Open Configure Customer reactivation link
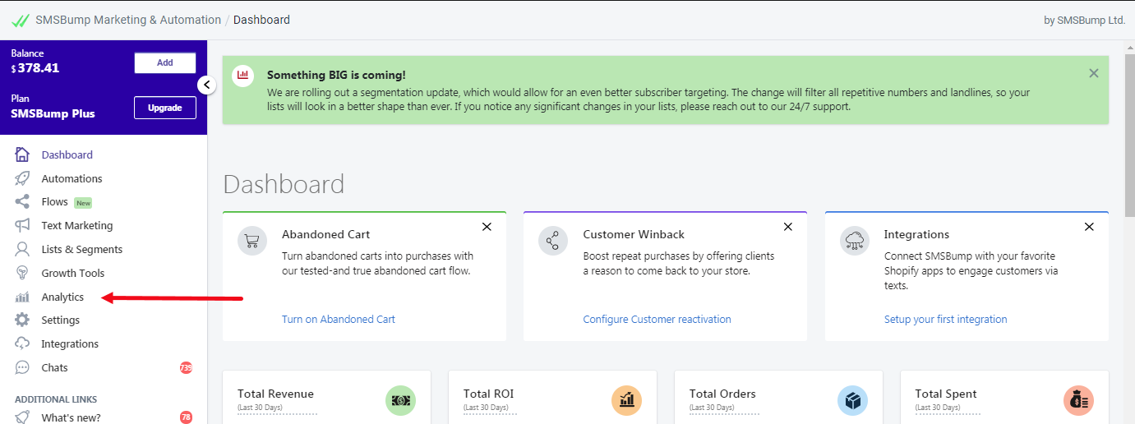Image resolution: width=1135 pixels, height=424 pixels. click(x=657, y=319)
